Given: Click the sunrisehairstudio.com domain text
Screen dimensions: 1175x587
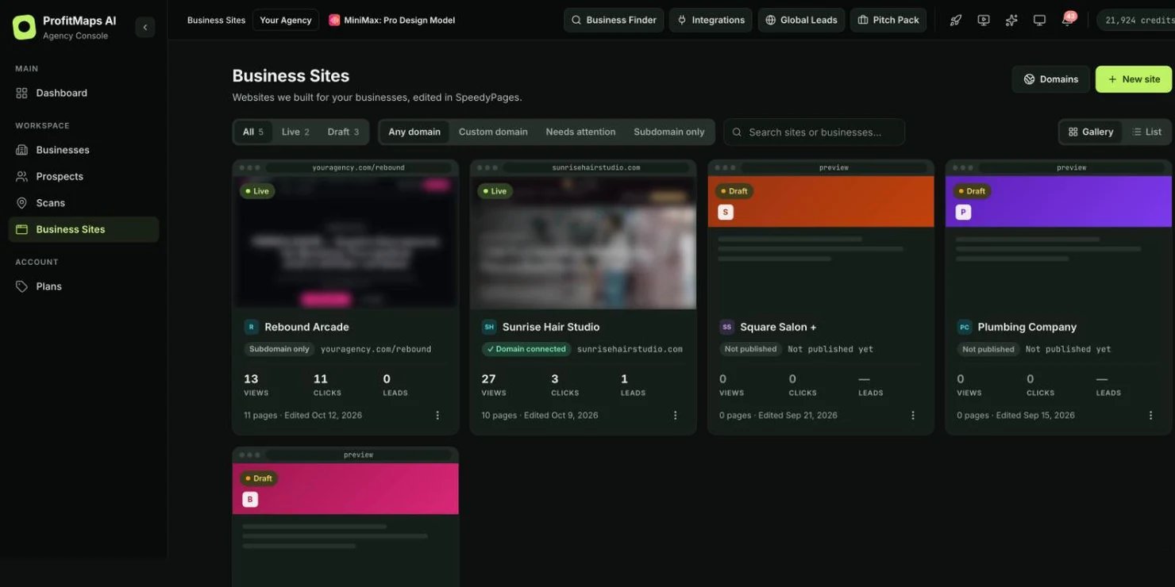Looking at the screenshot, I should click(x=630, y=349).
